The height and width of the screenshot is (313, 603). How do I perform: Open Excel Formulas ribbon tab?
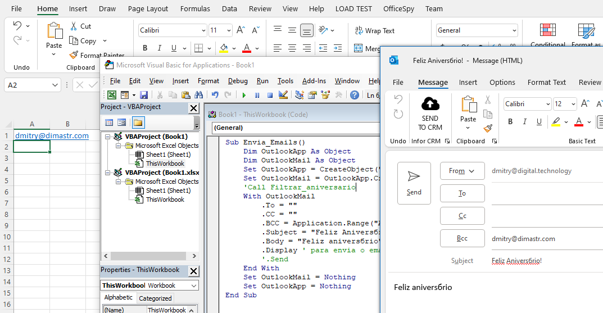tap(195, 9)
